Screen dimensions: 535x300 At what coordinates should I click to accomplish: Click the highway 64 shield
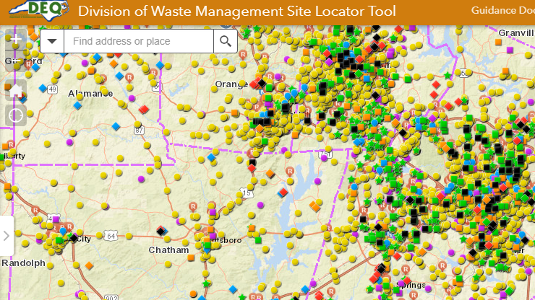(x=111, y=236)
